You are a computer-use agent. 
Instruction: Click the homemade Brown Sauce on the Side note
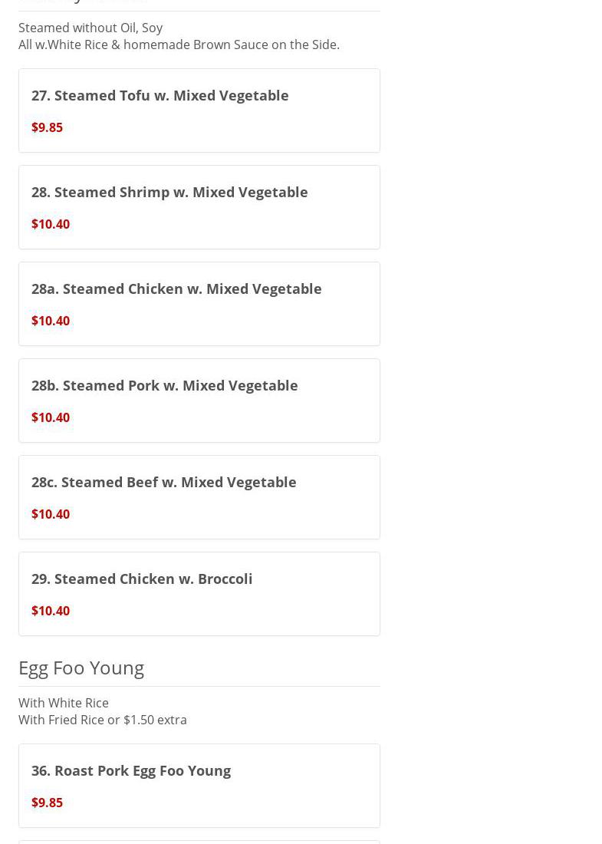[179, 45]
